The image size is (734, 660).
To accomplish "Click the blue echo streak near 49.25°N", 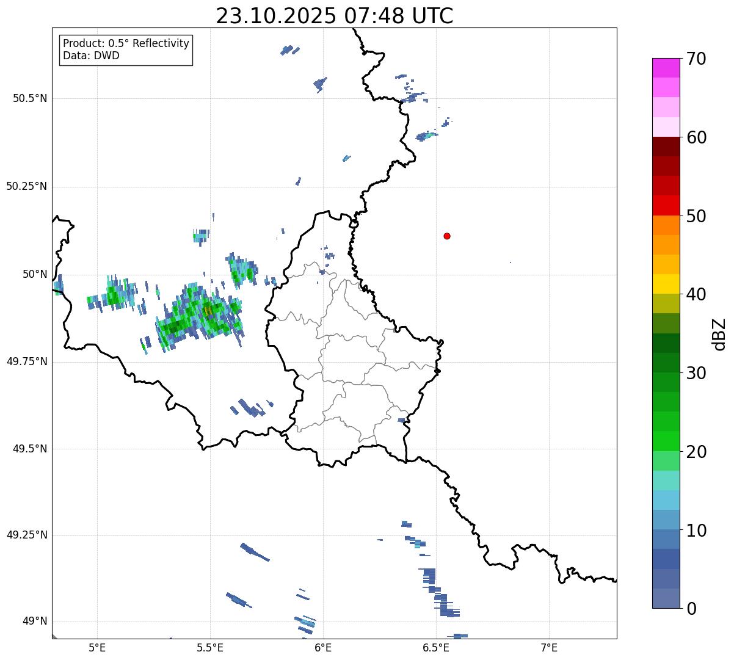I will tap(254, 552).
